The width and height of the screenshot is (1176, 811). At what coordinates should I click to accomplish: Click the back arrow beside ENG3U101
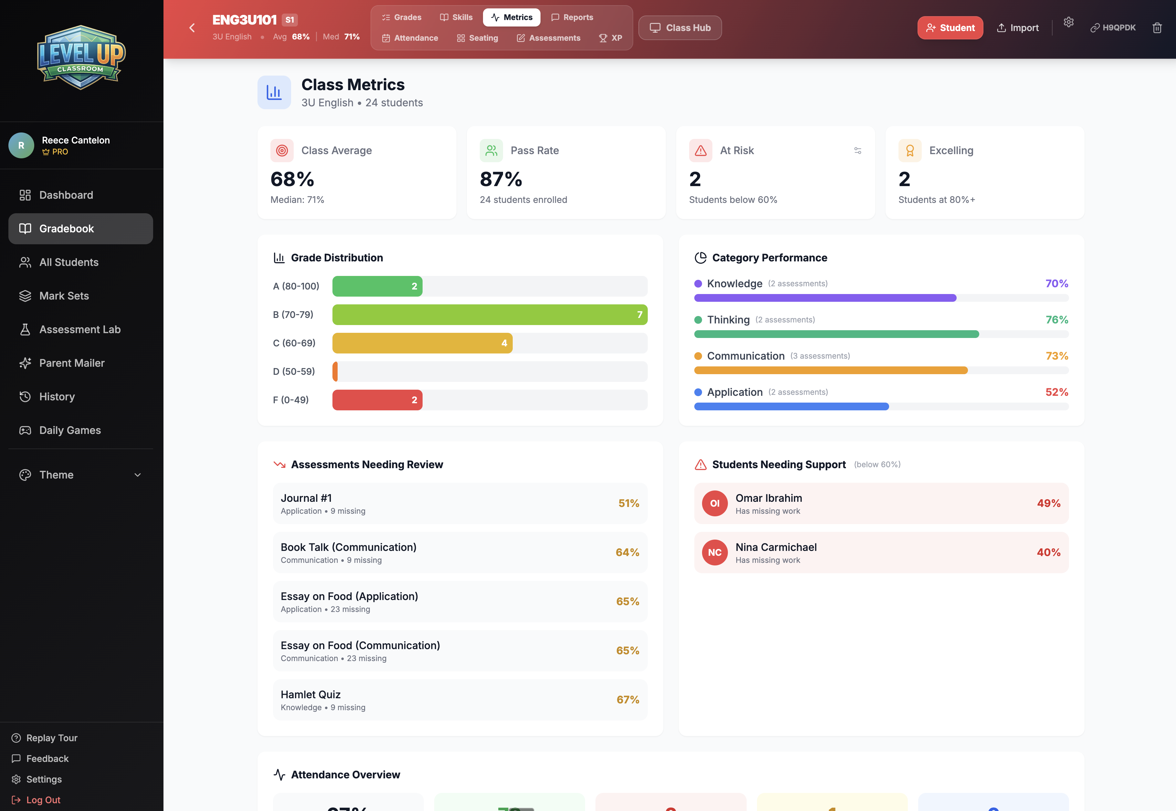(x=192, y=28)
